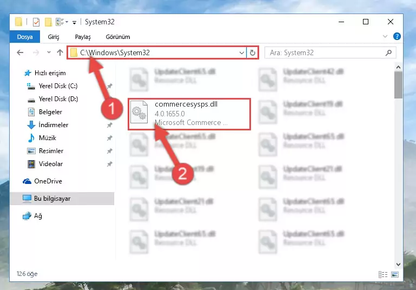
Task: Go back with the left arrow
Action: [20, 52]
